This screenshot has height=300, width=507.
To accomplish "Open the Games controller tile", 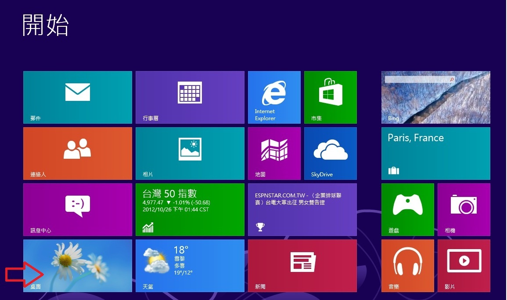I will [x=407, y=209].
